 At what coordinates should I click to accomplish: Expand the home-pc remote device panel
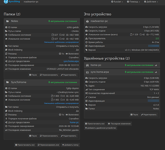coord(122,65)
